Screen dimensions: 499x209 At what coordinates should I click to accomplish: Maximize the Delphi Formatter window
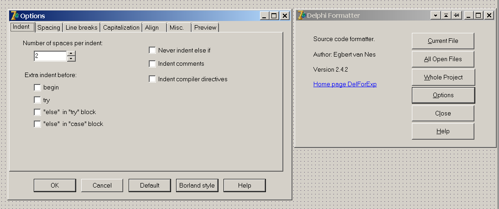[x=478, y=16]
